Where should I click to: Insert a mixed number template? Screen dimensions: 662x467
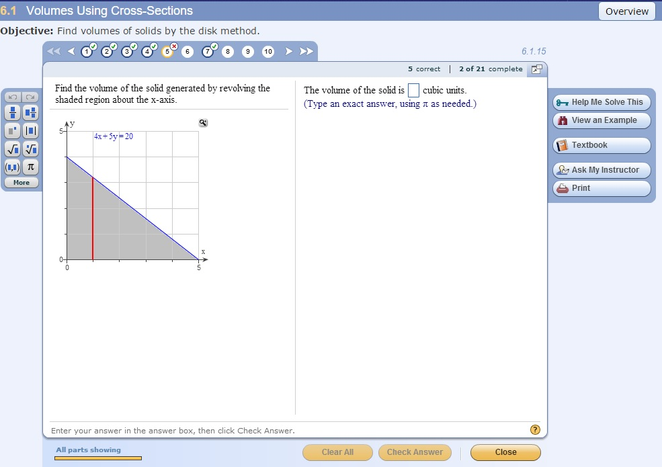pos(30,113)
